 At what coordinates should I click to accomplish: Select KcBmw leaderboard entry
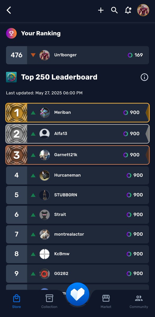(77, 254)
